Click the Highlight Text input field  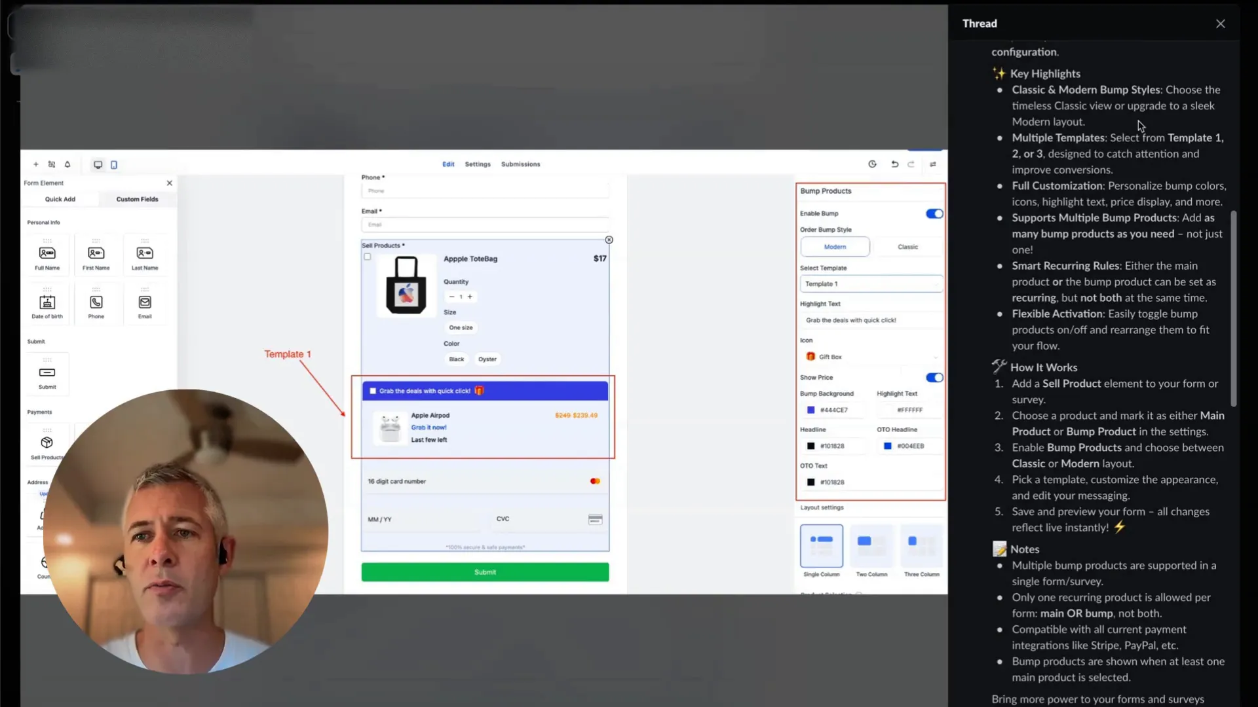[871, 320]
